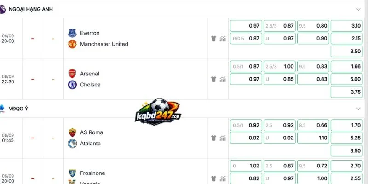Select corner 9.5 odds 0.80 Everton match
The image size is (368, 184).
pyautogui.click(x=313, y=26)
